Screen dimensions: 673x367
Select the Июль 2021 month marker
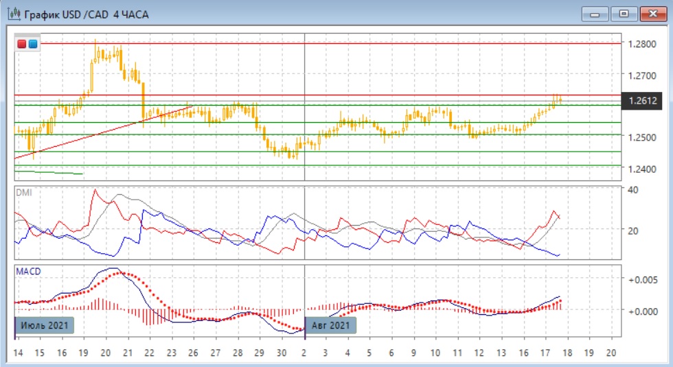(x=44, y=325)
